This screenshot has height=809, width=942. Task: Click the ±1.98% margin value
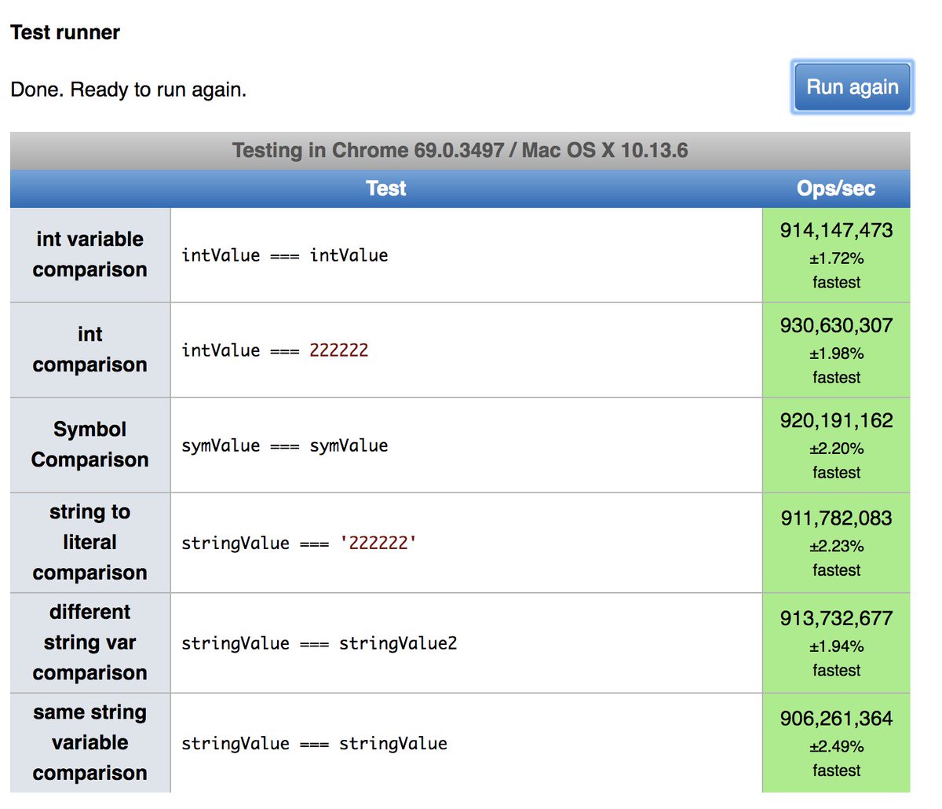pos(836,353)
